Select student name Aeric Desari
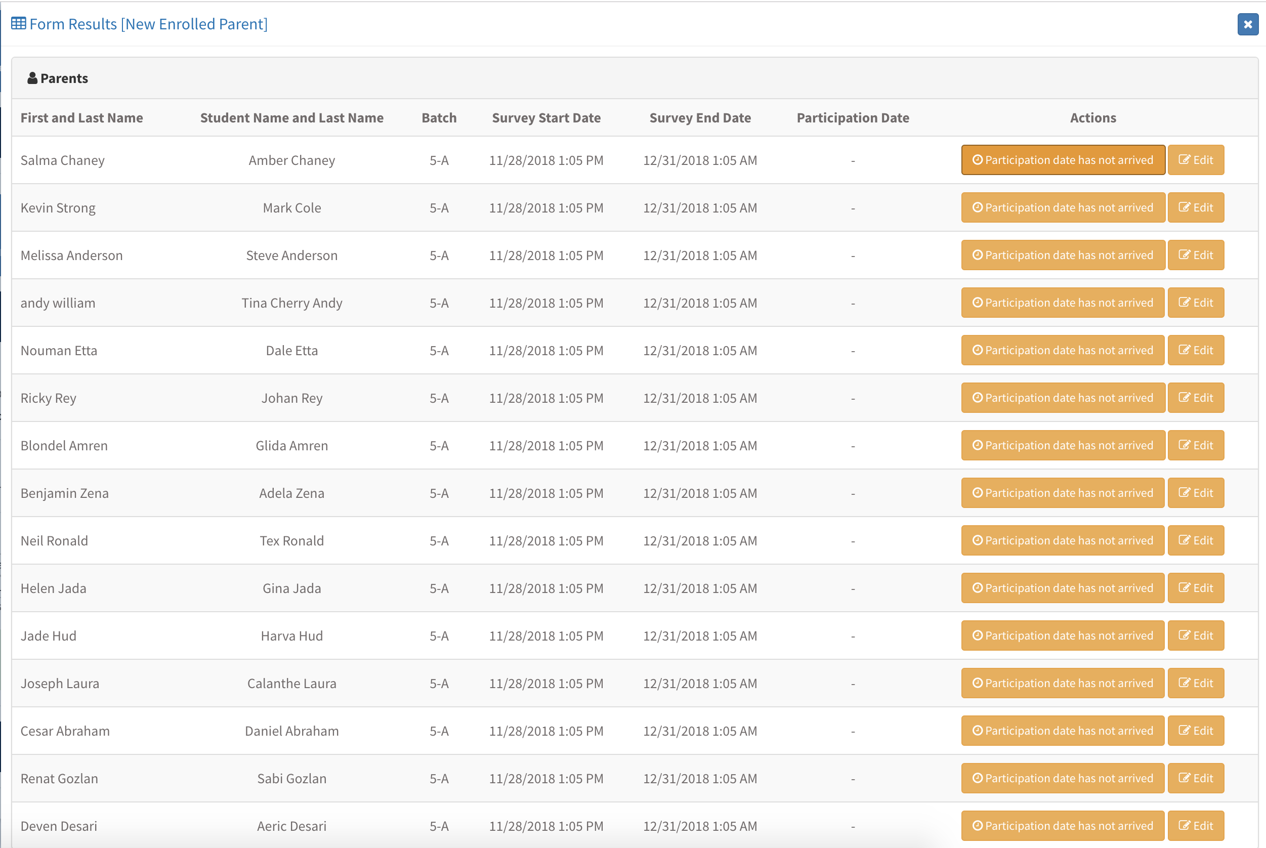1266x848 pixels. pos(292,826)
